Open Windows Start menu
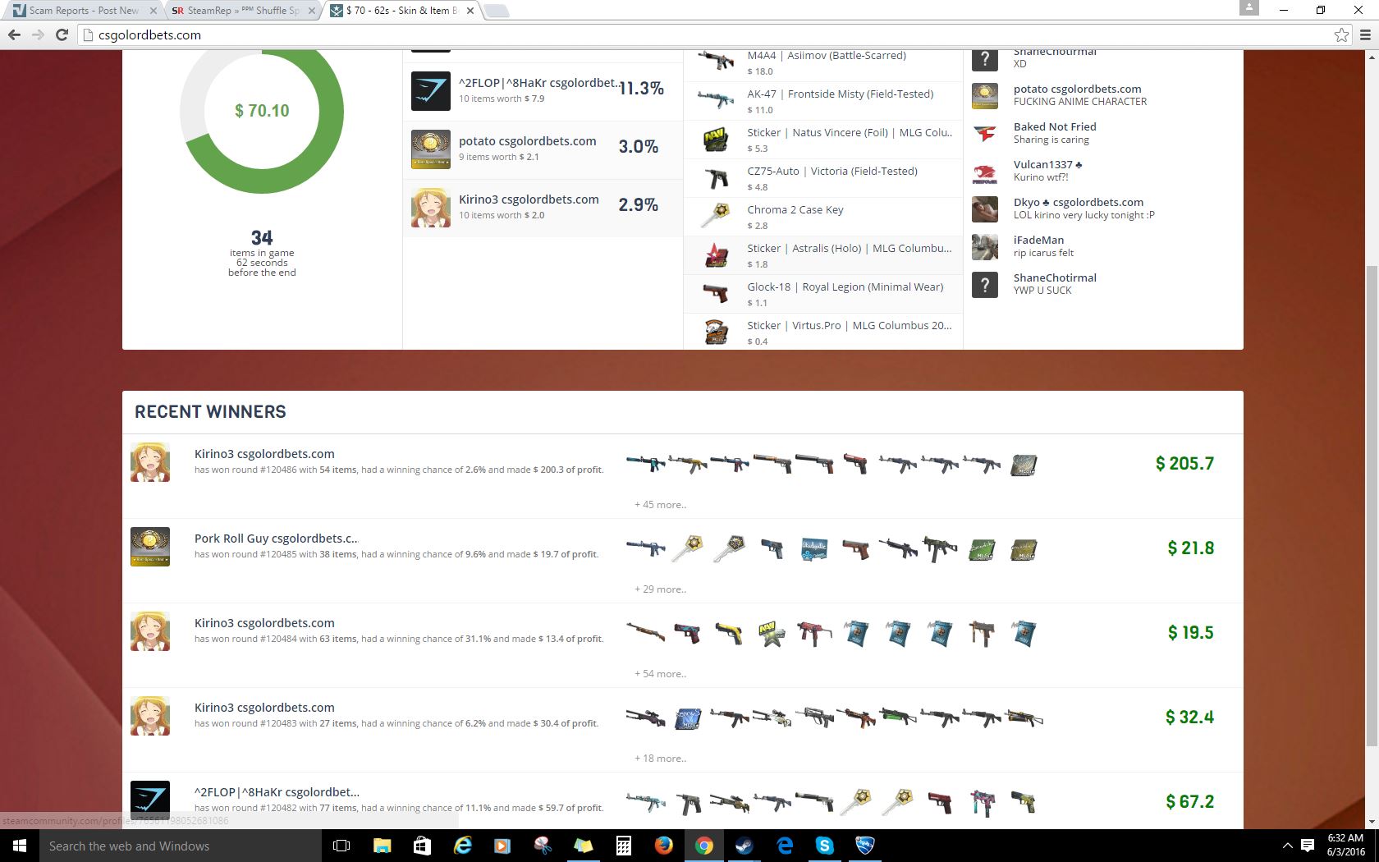Screen dimensions: 1379x862 point(20,846)
